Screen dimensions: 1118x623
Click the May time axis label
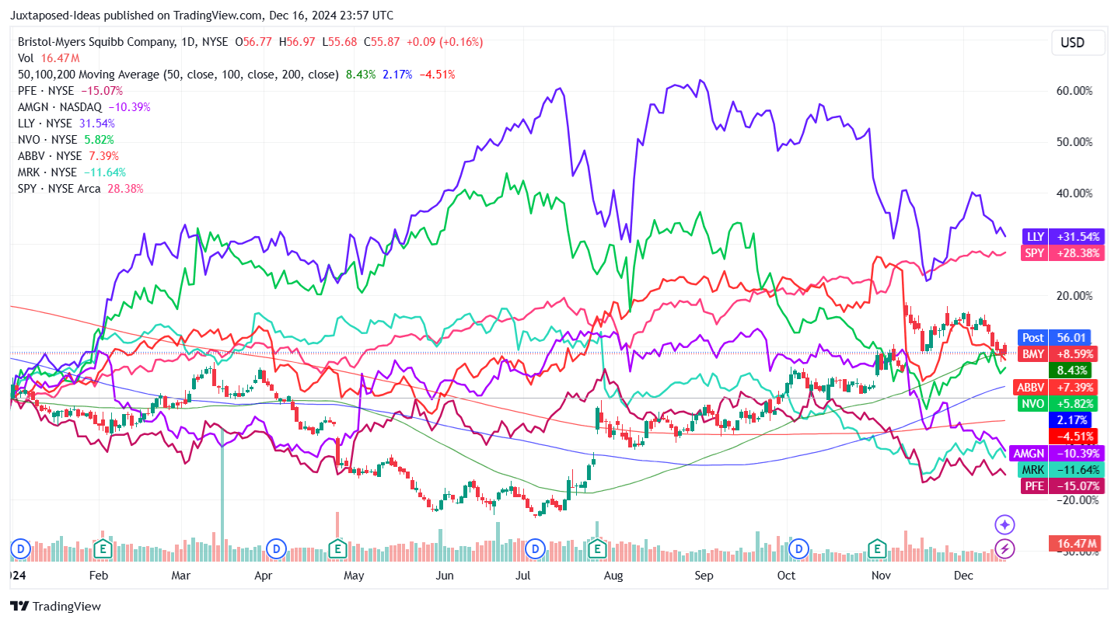(354, 576)
